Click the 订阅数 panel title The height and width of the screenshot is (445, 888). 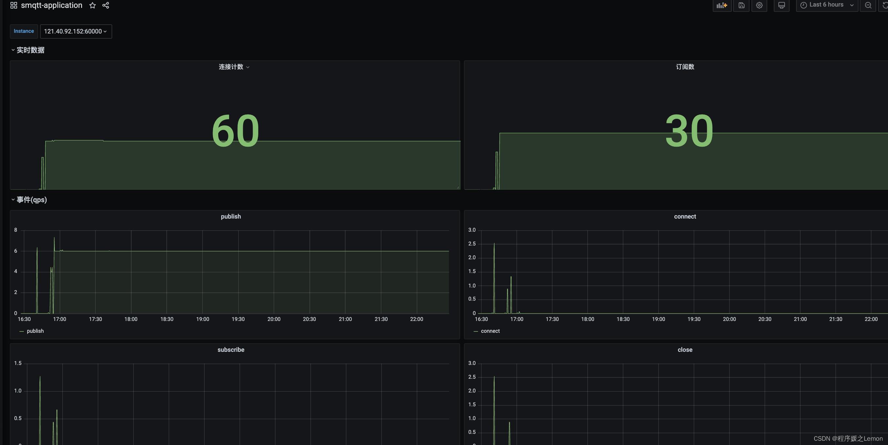685,67
